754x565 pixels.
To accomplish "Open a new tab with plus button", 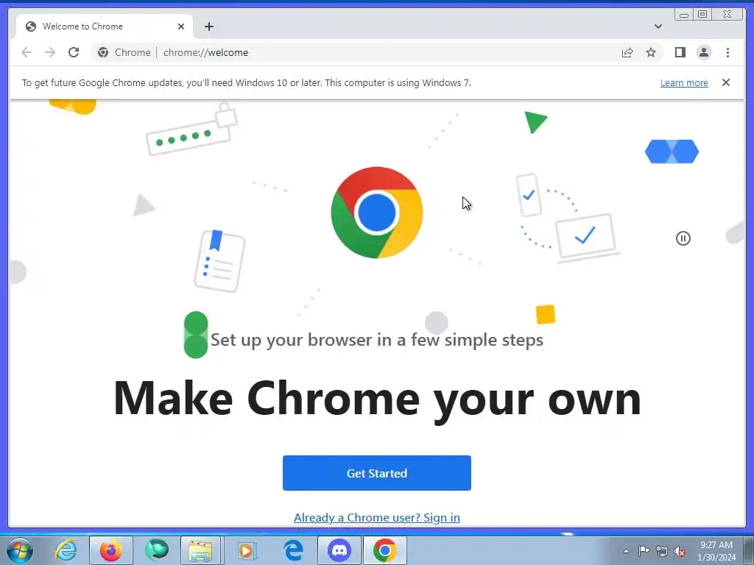I will tap(208, 26).
